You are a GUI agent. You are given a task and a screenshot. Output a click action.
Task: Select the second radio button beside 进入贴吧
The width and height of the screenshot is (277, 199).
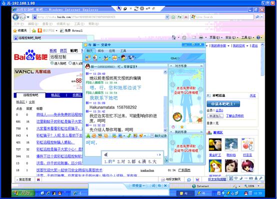(x=70, y=63)
